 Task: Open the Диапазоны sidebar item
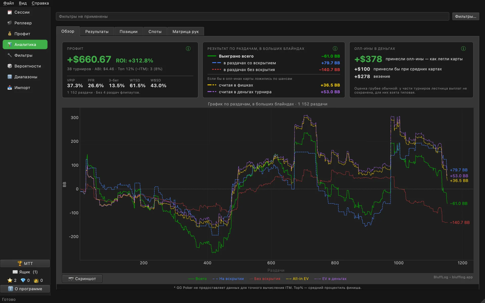coord(25,77)
